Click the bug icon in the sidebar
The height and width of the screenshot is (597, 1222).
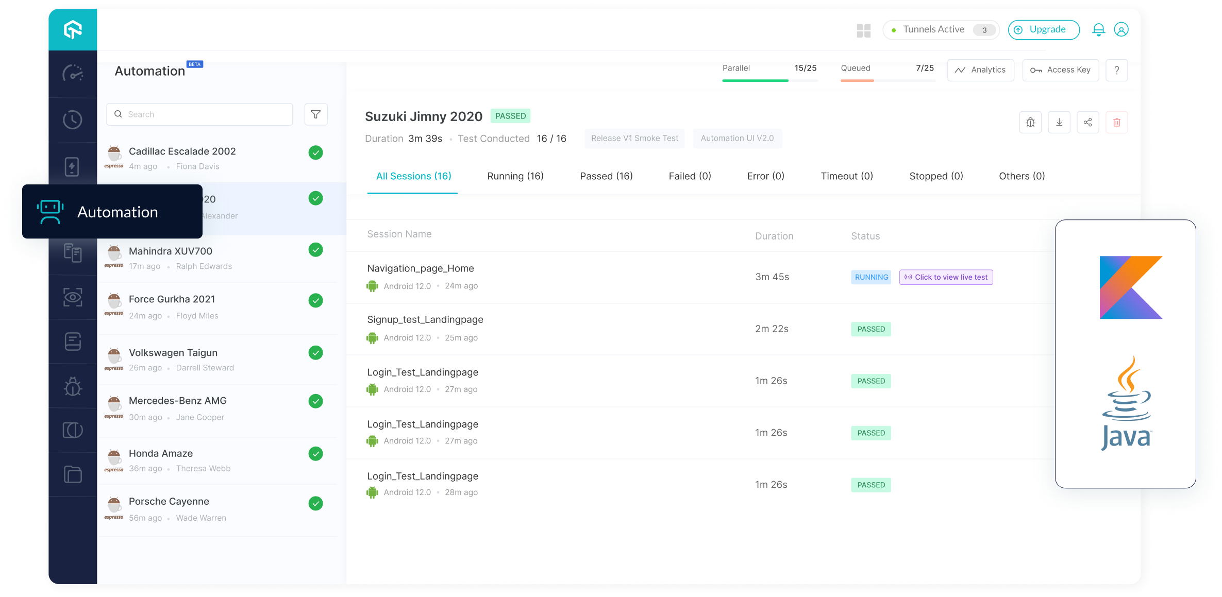click(73, 386)
